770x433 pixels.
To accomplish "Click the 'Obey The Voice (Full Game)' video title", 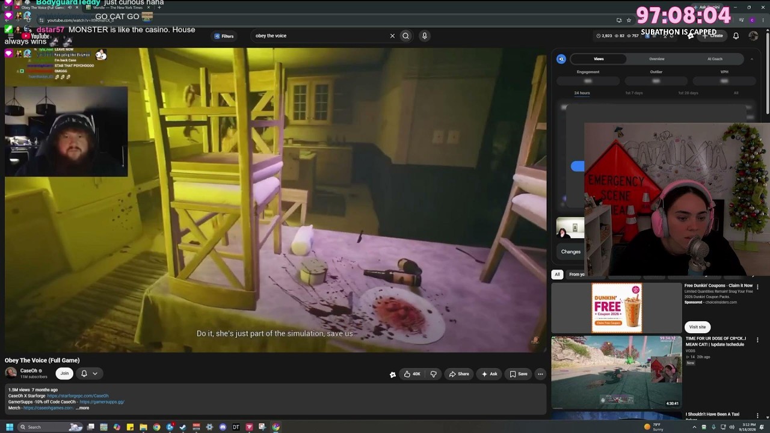I will (42, 360).
